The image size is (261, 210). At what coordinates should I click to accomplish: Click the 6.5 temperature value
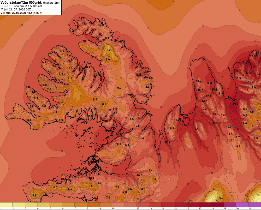click(70, 189)
